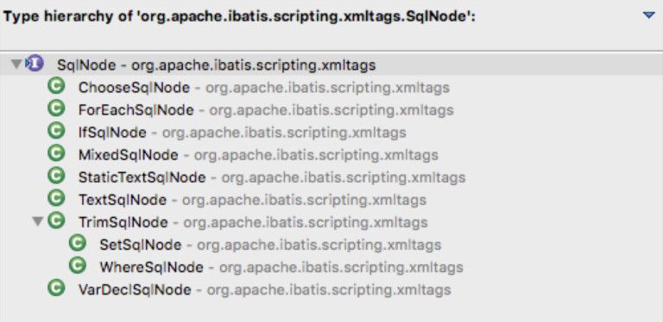Collapse the TrimSqlNode subtree
663x322 pixels.
point(38,221)
